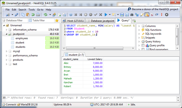The width and height of the screenshot is (182, 108).
Task: Open a new query tab icon
Action: click(134, 21)
